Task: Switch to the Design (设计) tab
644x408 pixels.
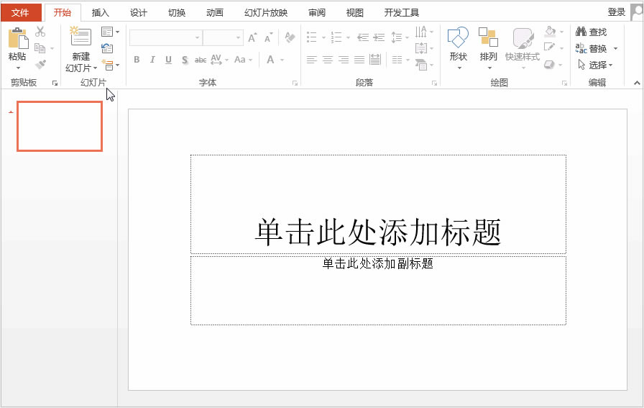Action: tap(139, 13)
